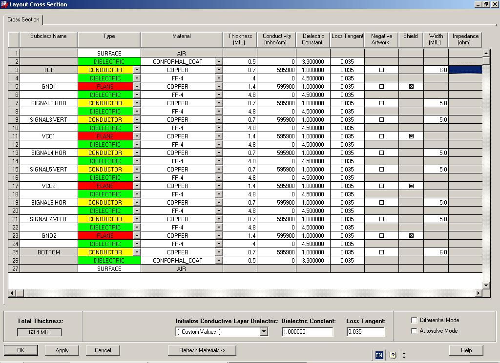Image resolution: width=500 pixels, height=363 pixels.
Task: Click thickness 0.5 in row 26
Action: (x=240, y=260)
